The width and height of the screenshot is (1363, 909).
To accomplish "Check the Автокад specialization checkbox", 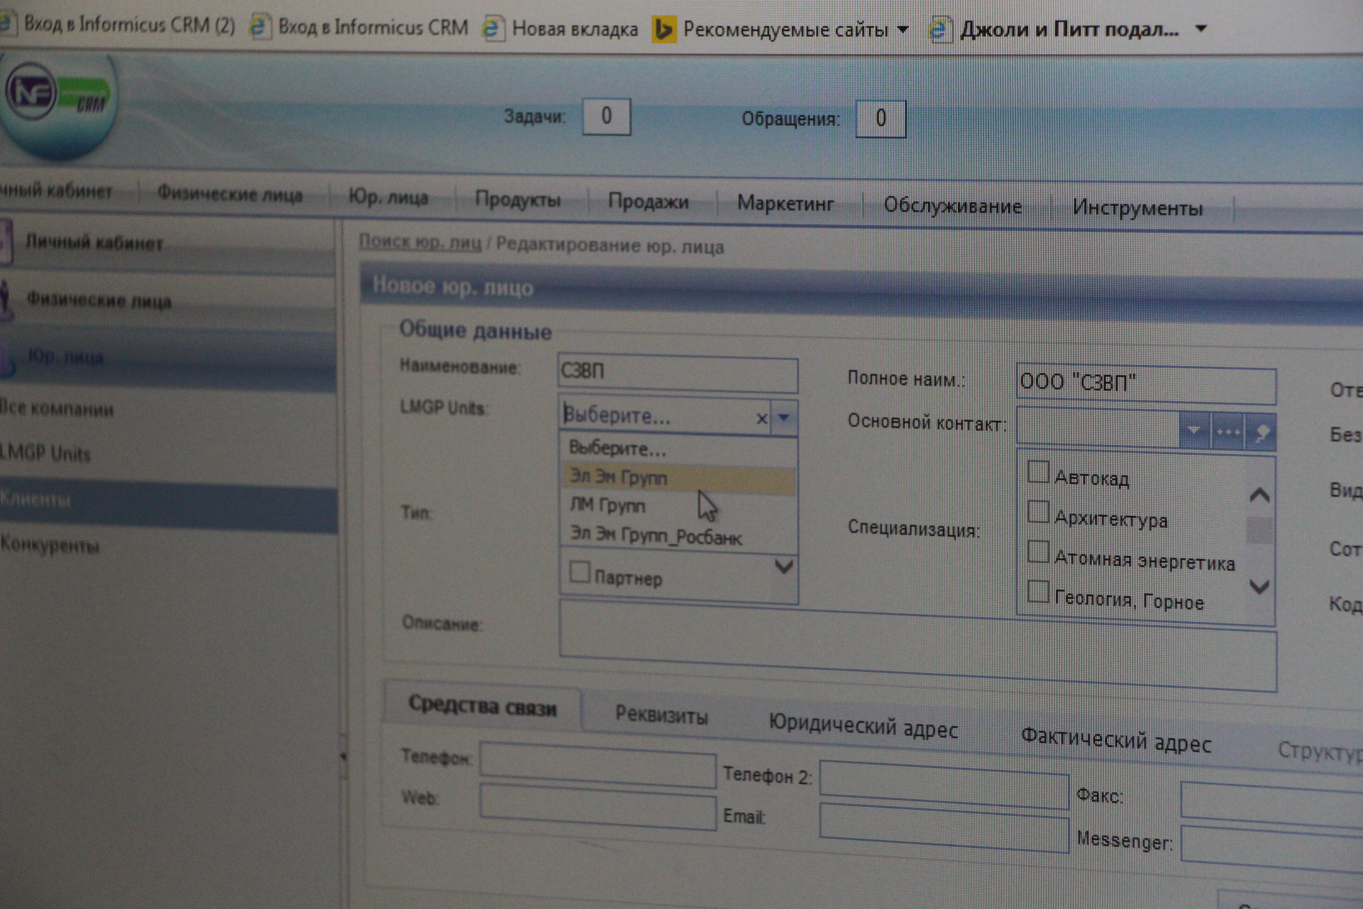I will [1038, 472].
